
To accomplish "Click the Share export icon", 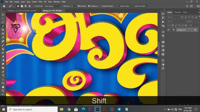I will coord(198,6).
